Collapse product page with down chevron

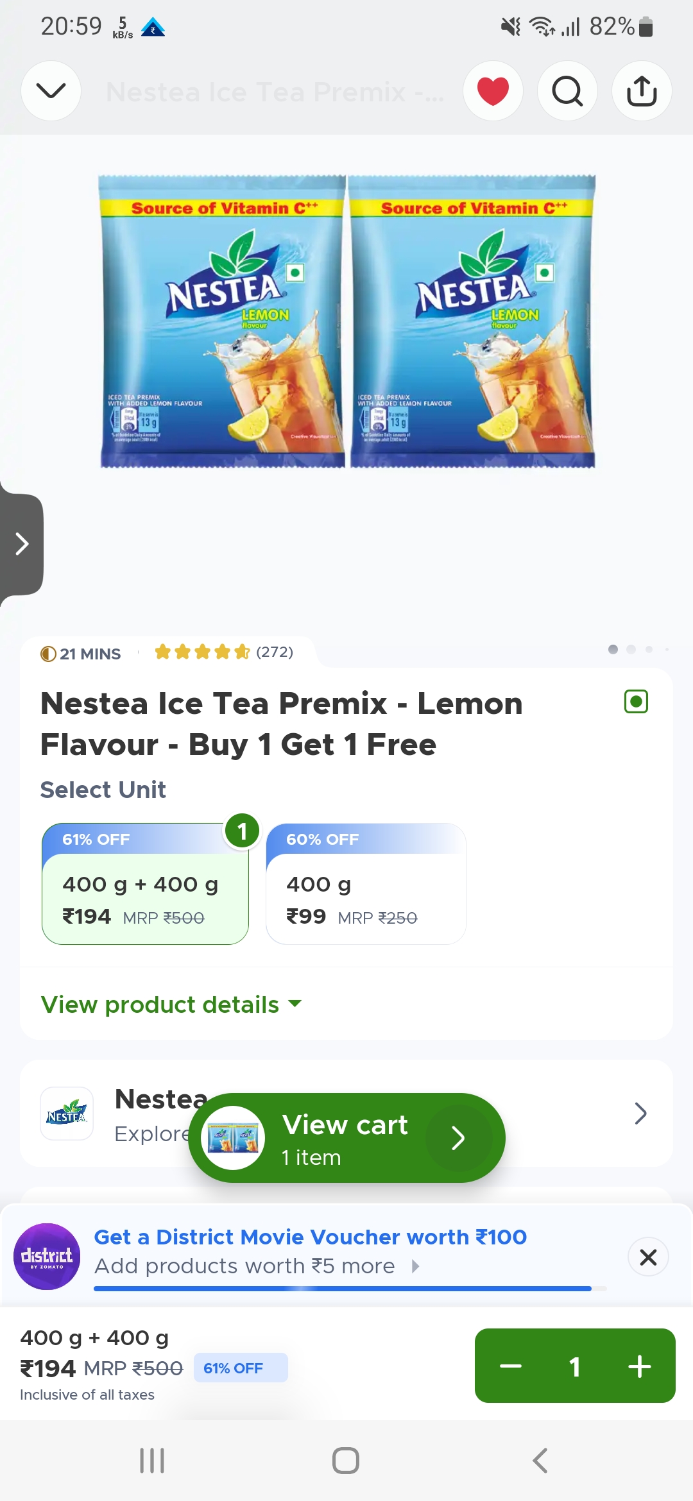tap(51, 90)
